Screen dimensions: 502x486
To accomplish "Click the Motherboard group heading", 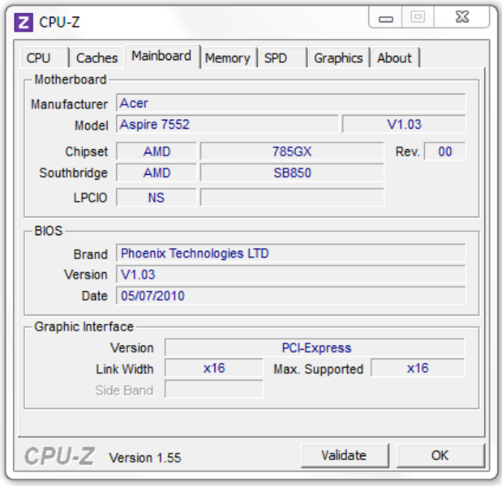I will (x=71, y=79).
